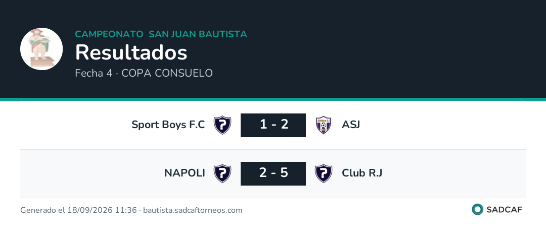Click NAPOLI placeholder shield icon

point(222,173)
